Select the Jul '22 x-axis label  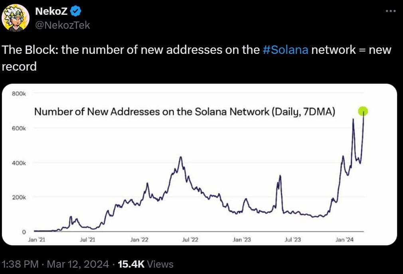[x=190, y=240]
